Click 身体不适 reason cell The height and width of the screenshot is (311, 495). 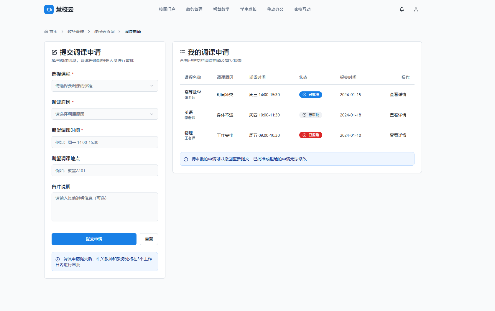click(225, 115)
